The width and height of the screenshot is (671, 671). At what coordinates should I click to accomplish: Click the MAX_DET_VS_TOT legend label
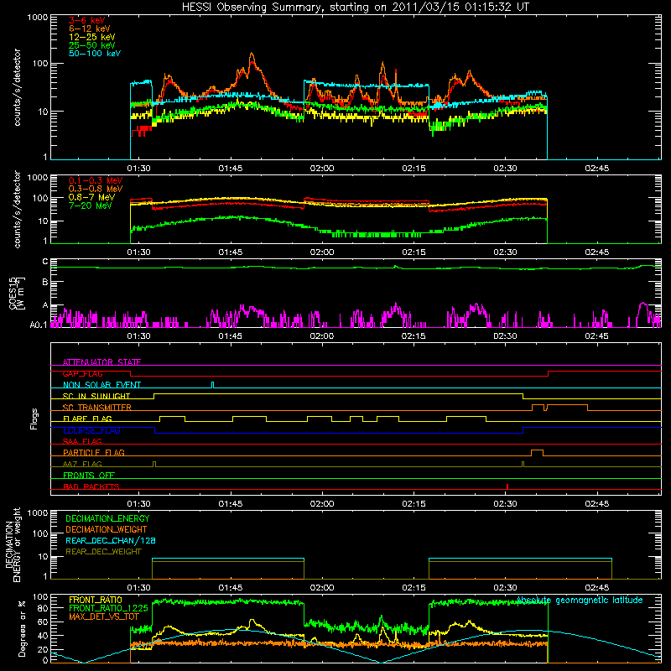coord(104,616)
